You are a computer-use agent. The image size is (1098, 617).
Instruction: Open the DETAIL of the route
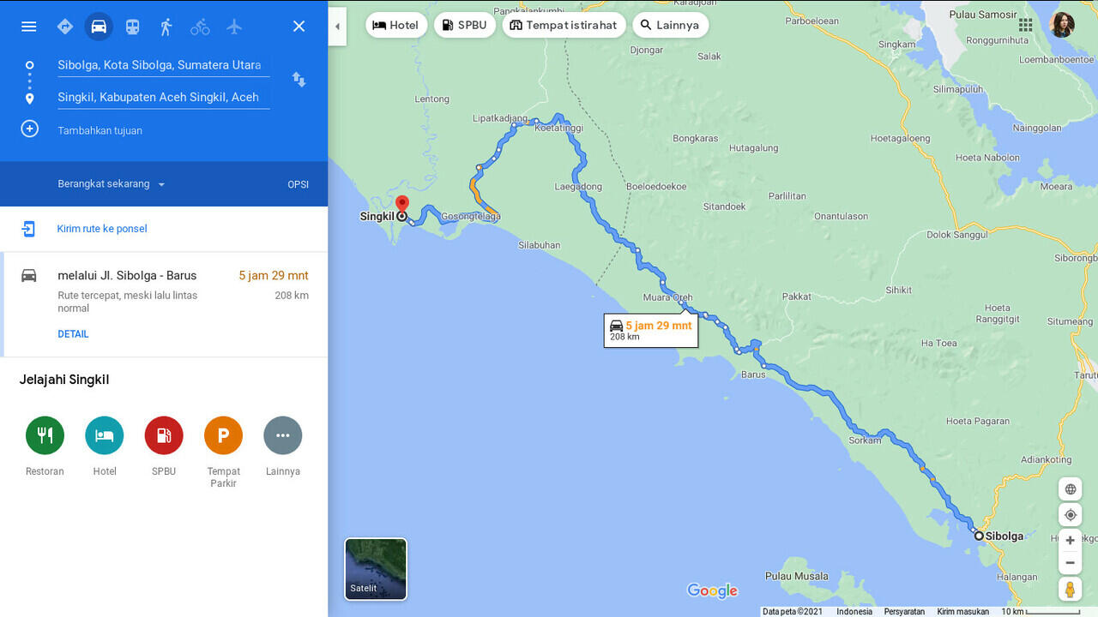(73, 334)
